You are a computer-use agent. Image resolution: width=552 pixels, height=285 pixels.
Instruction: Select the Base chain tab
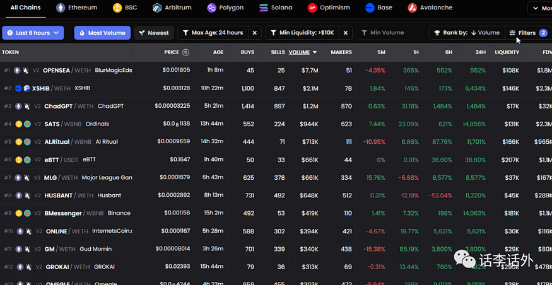point(379,8)
